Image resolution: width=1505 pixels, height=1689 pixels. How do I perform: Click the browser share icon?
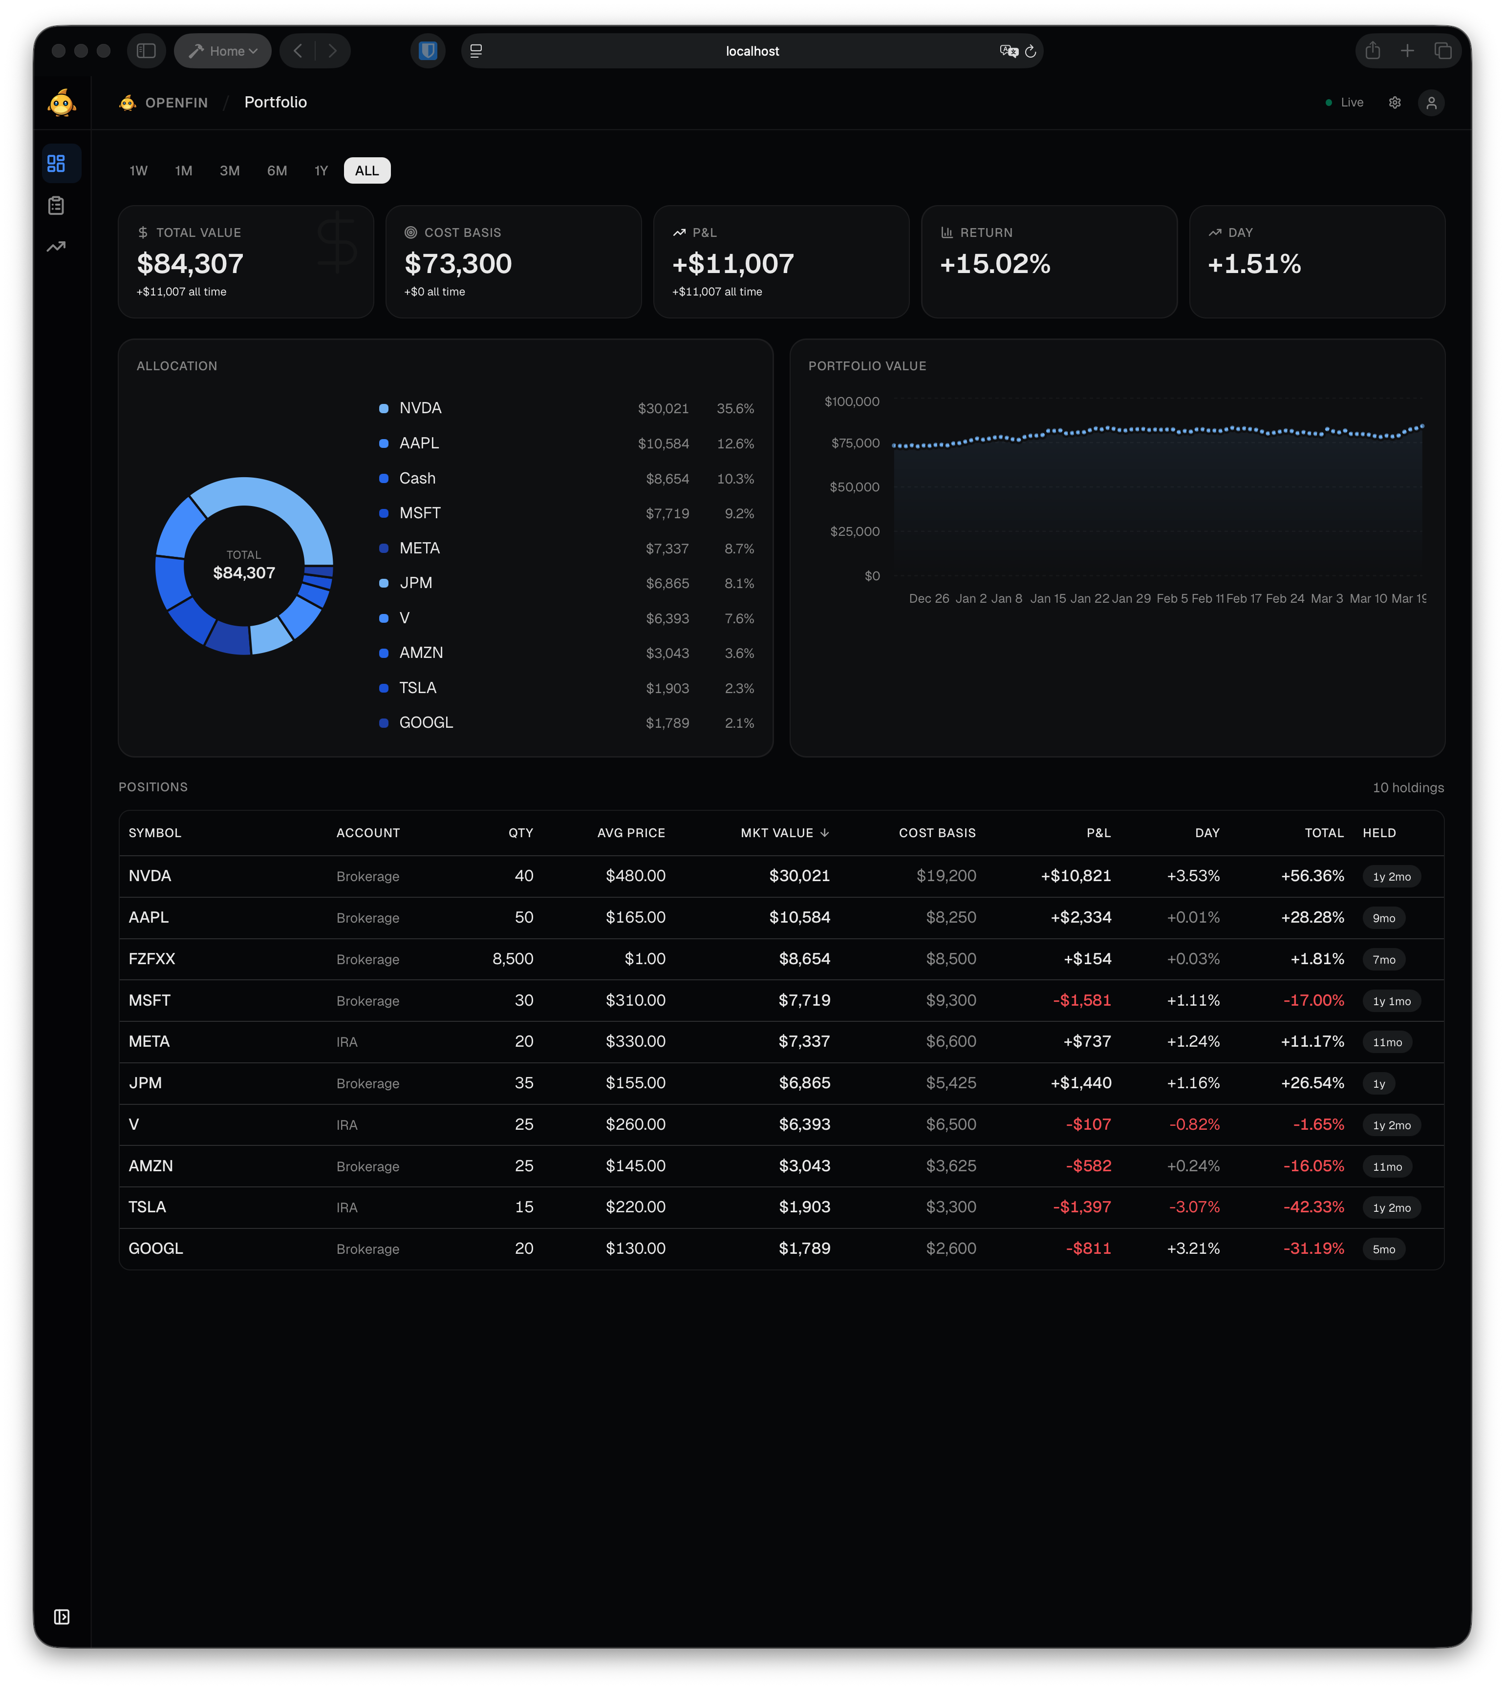click(x=1373, y=51)
